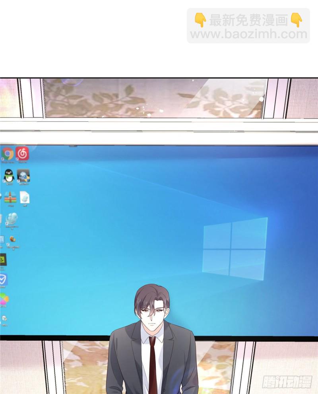Select the small round icon at bottom of desktop
Image resolution: width=318 pixels, height=394 pixels.
(4, 318)
